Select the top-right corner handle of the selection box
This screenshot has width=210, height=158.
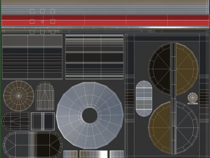[52, 11]
